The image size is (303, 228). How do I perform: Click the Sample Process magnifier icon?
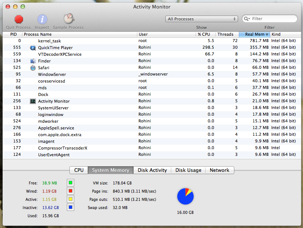click(x=69, y=19)
